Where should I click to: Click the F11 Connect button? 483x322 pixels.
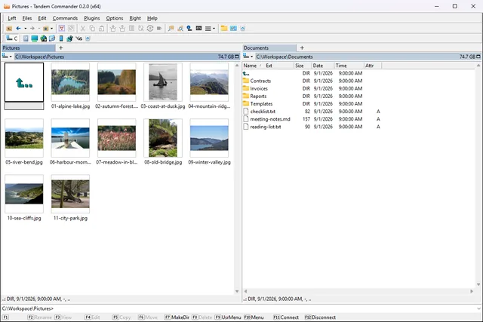tap(286, 317)
